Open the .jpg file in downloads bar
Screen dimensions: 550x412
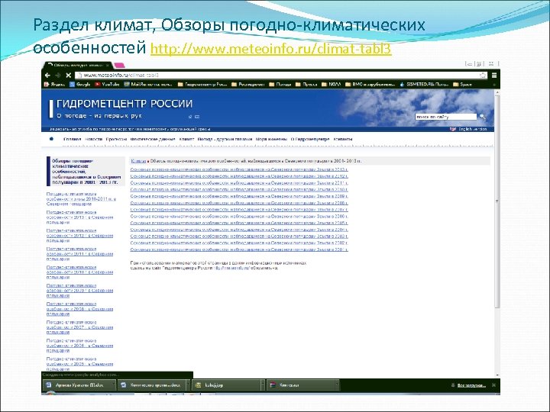click(x=226, y=385)
